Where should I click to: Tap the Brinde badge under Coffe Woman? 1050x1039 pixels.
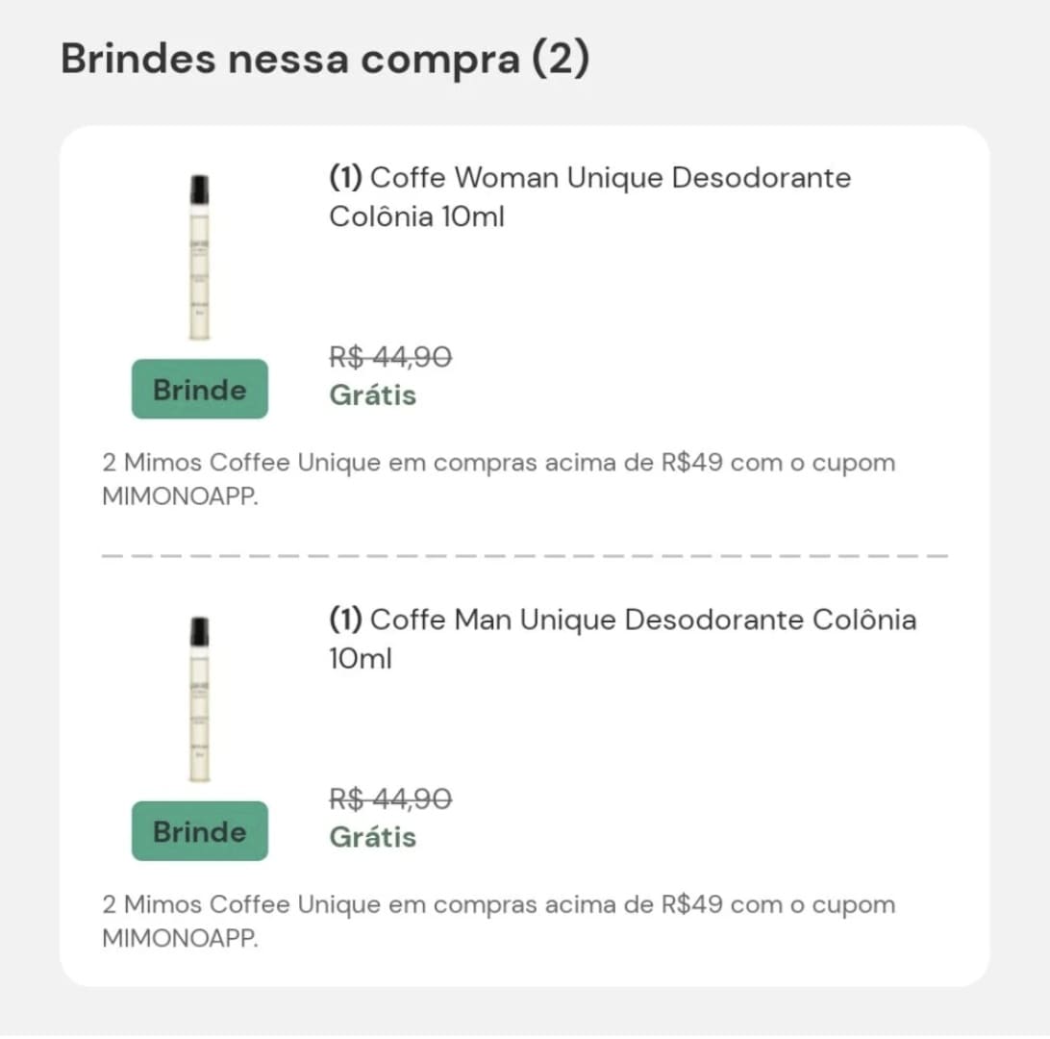[200, 390]
